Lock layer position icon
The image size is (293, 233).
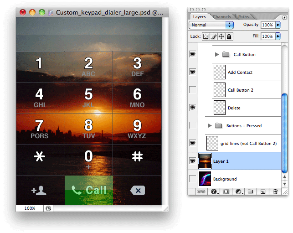coord(221,36)
